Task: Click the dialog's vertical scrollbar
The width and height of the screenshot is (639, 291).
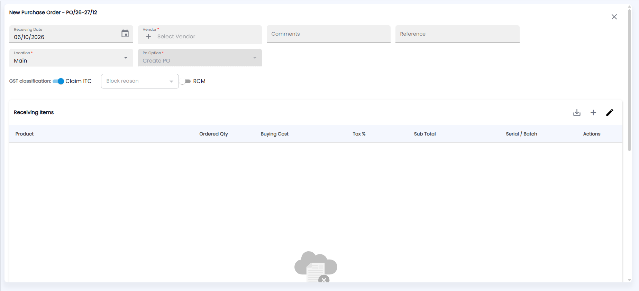Action: (629, 79)
